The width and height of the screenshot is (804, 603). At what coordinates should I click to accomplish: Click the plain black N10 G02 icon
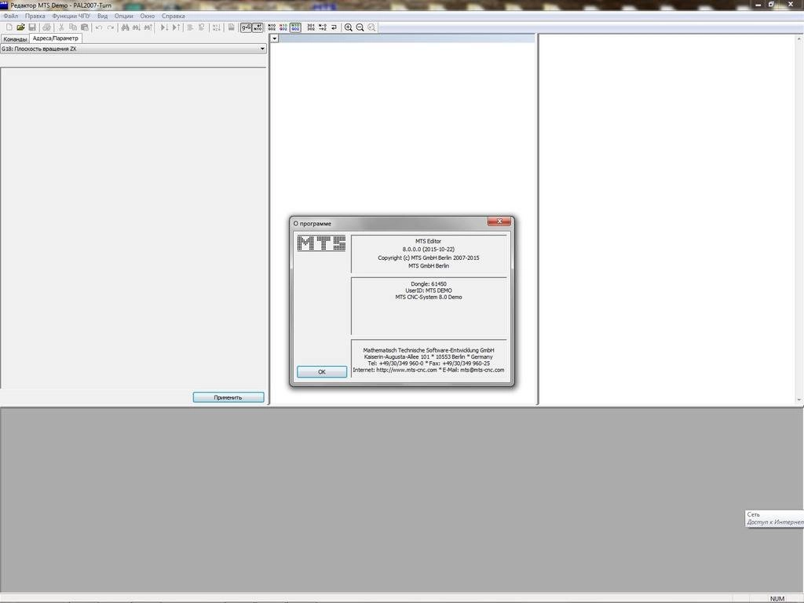pyautogui.click(x=272, y=27)
